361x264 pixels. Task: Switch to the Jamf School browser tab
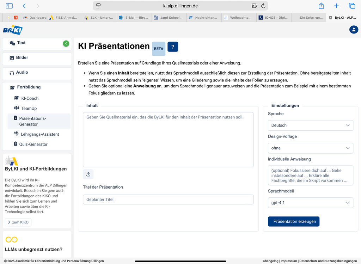pos(169,18)
